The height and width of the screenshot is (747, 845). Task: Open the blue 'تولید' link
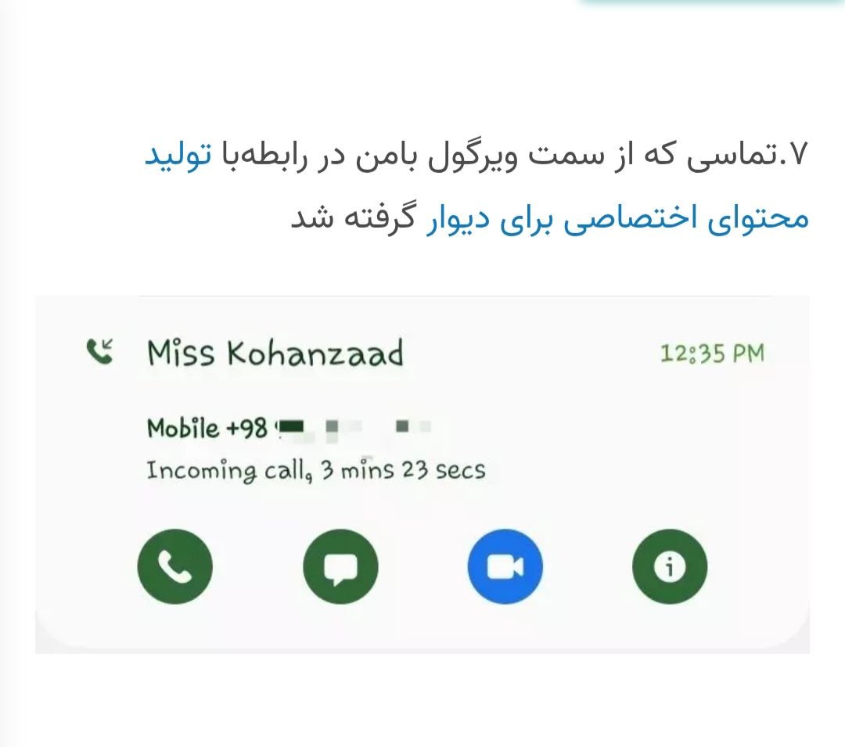[178, 156]
